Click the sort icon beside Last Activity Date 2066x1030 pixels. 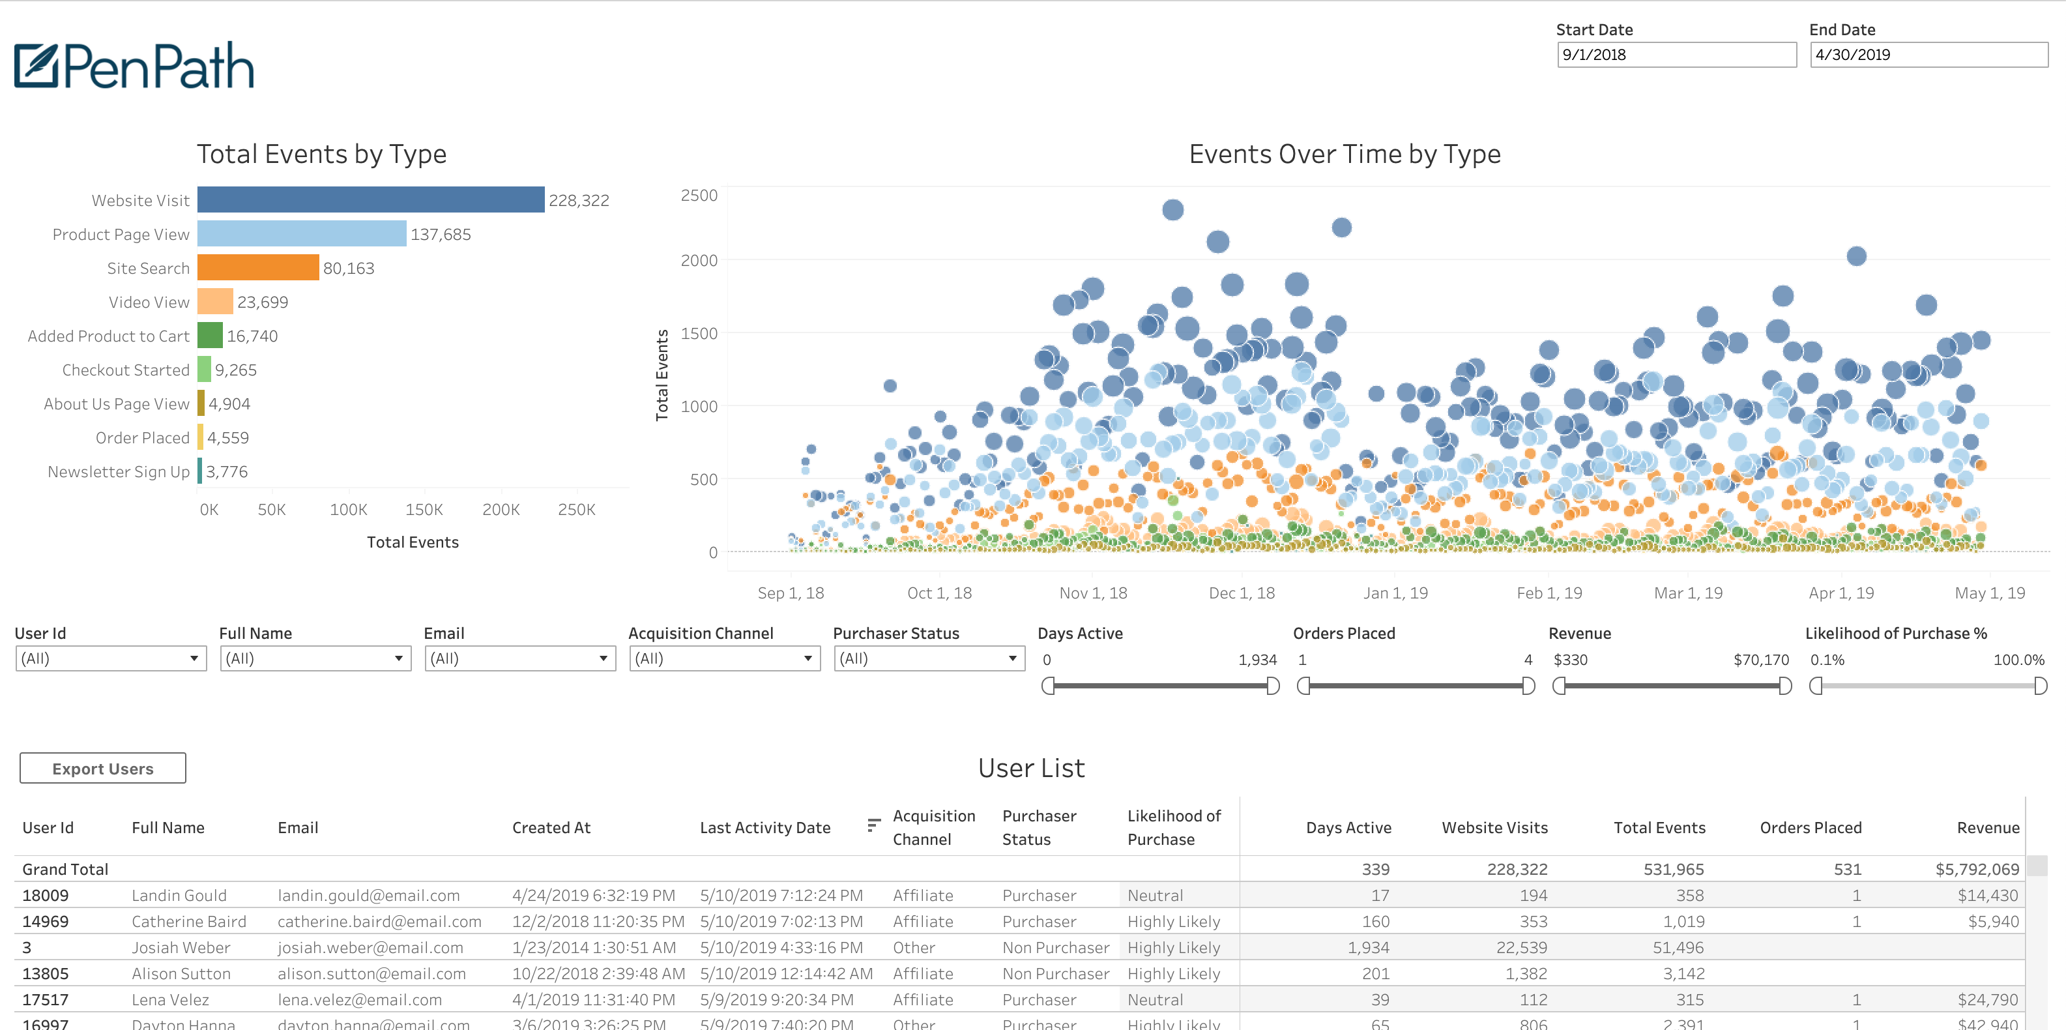[x=873, y=825]
